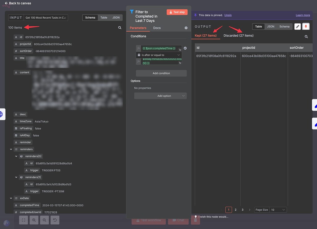The height and width of the screenshot is (229, 317).
Task: Click the zoom-to-fit canvas icon
Action: point(23,220)
